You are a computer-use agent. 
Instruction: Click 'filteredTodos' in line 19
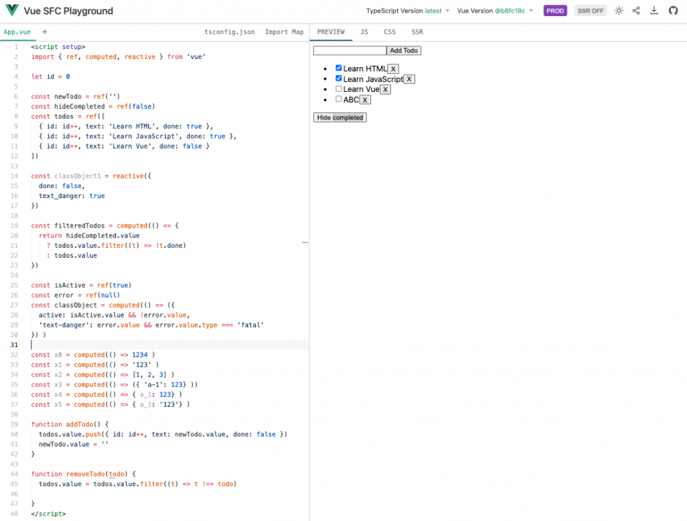coord(79,226)
